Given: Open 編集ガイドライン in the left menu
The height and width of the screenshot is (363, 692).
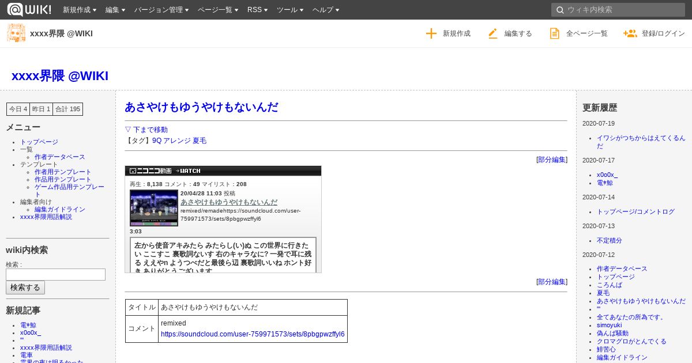Looking at the screenshot, I should click(x=59, y=209).
